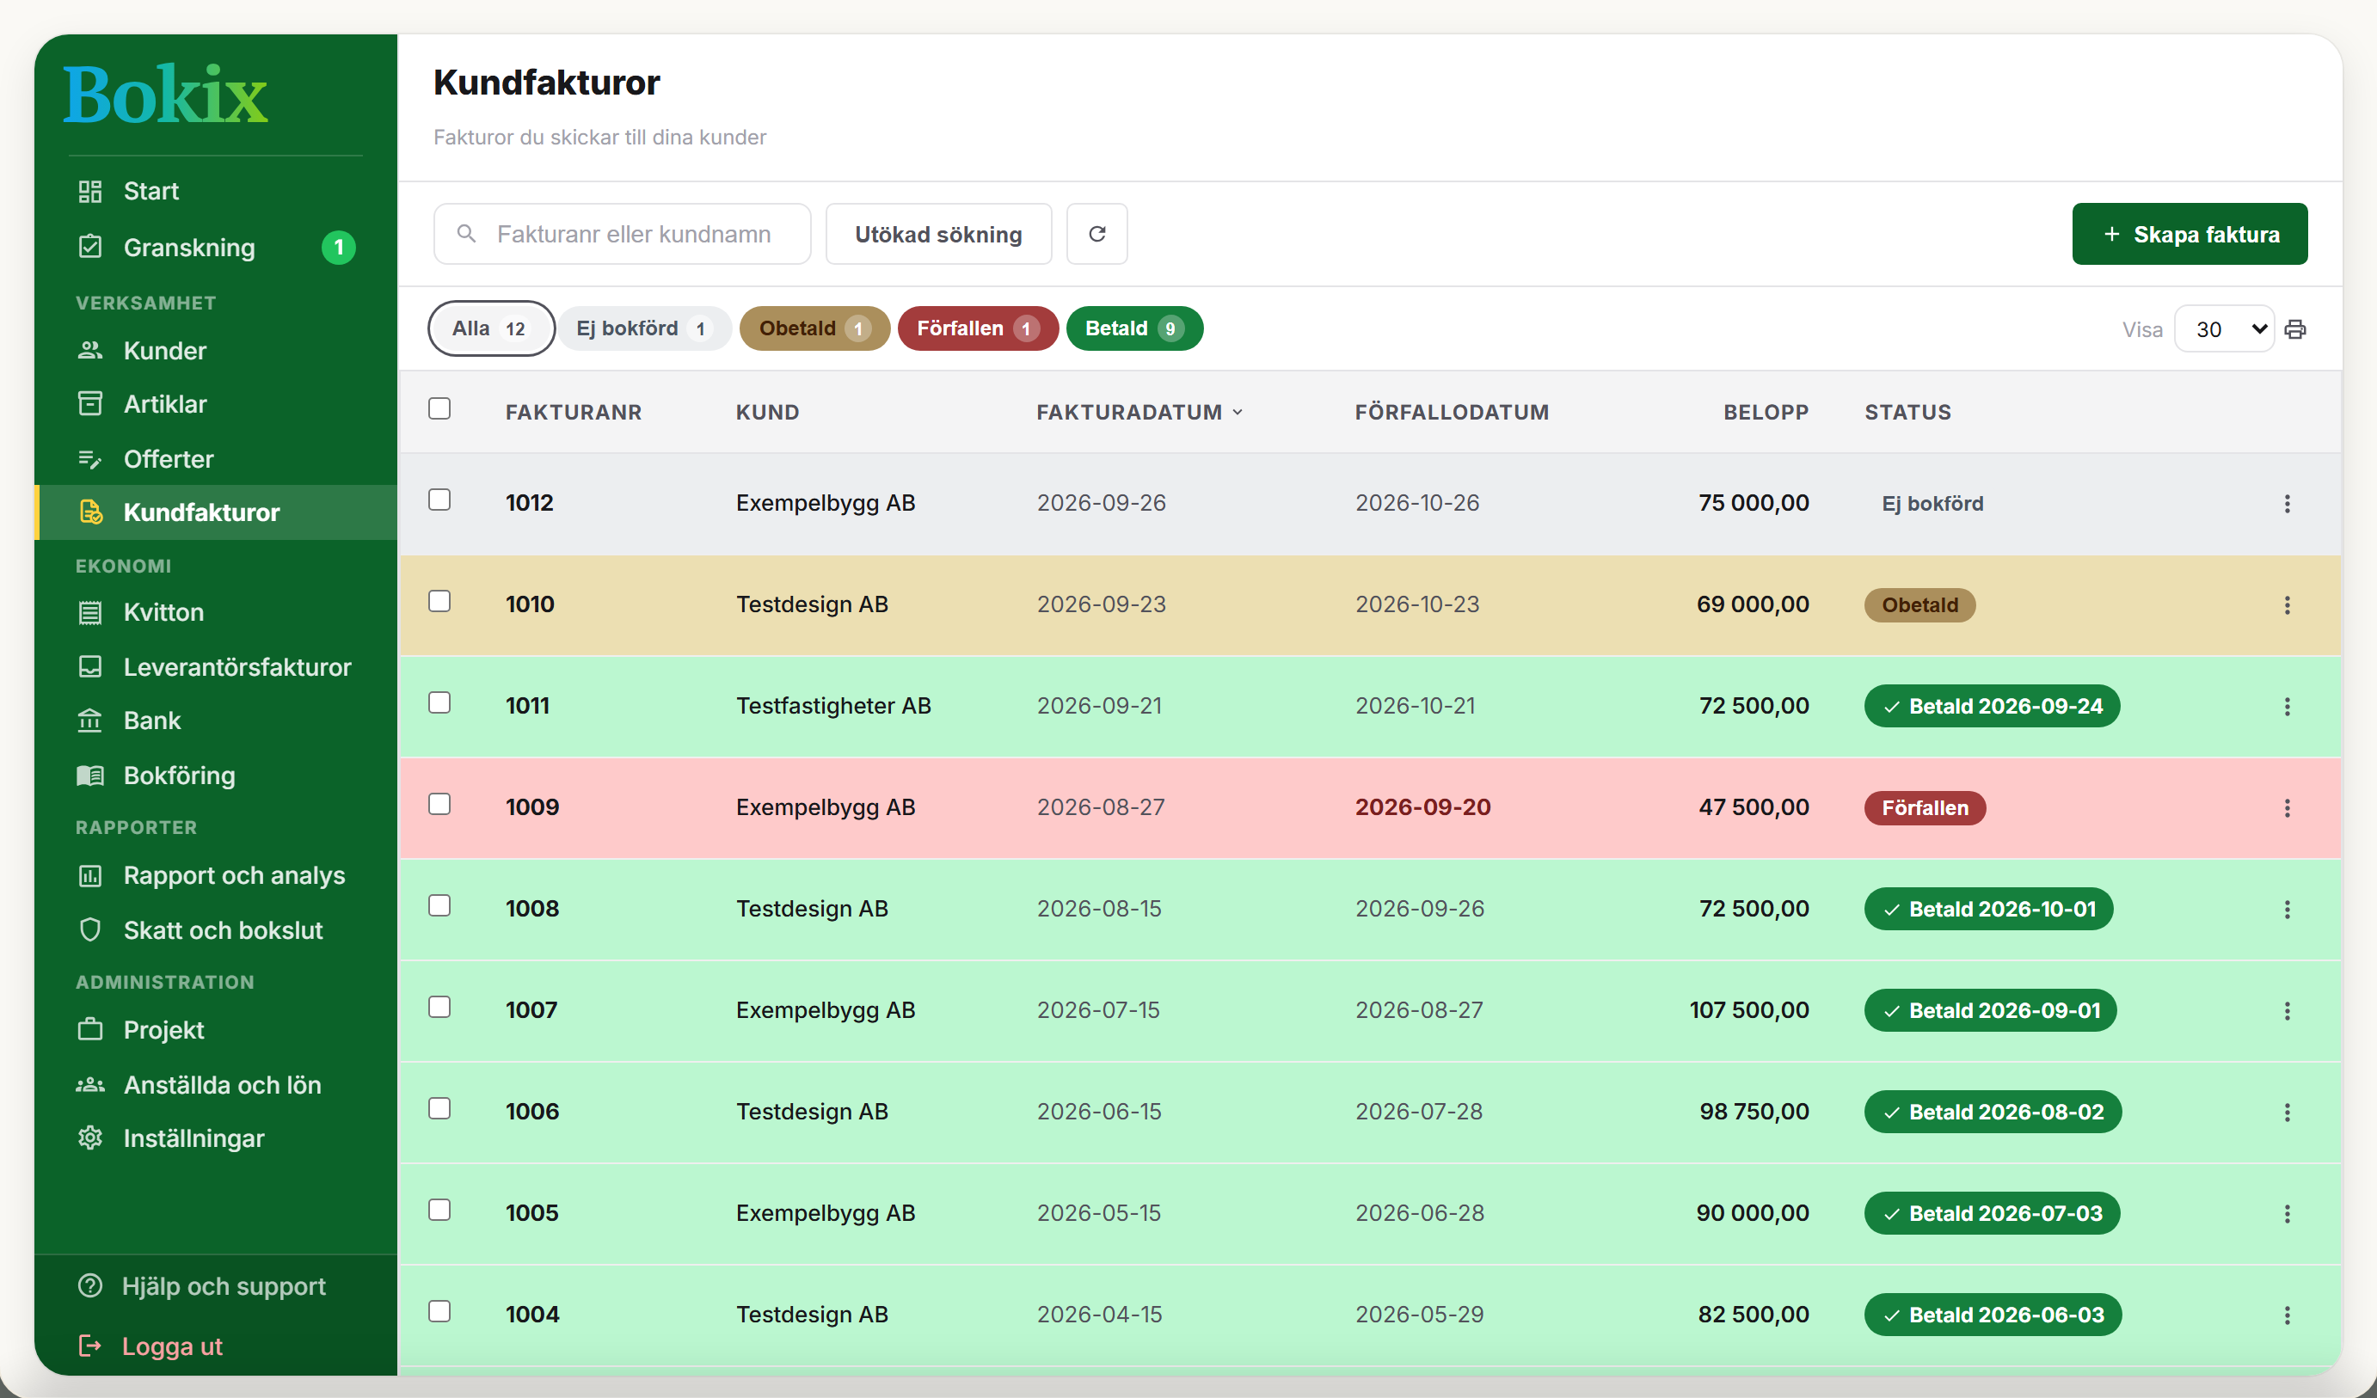Open three-dot menu for invoice 1006
The height and width of the screenshot is (1398, 2377).
click(2287, 1113)
